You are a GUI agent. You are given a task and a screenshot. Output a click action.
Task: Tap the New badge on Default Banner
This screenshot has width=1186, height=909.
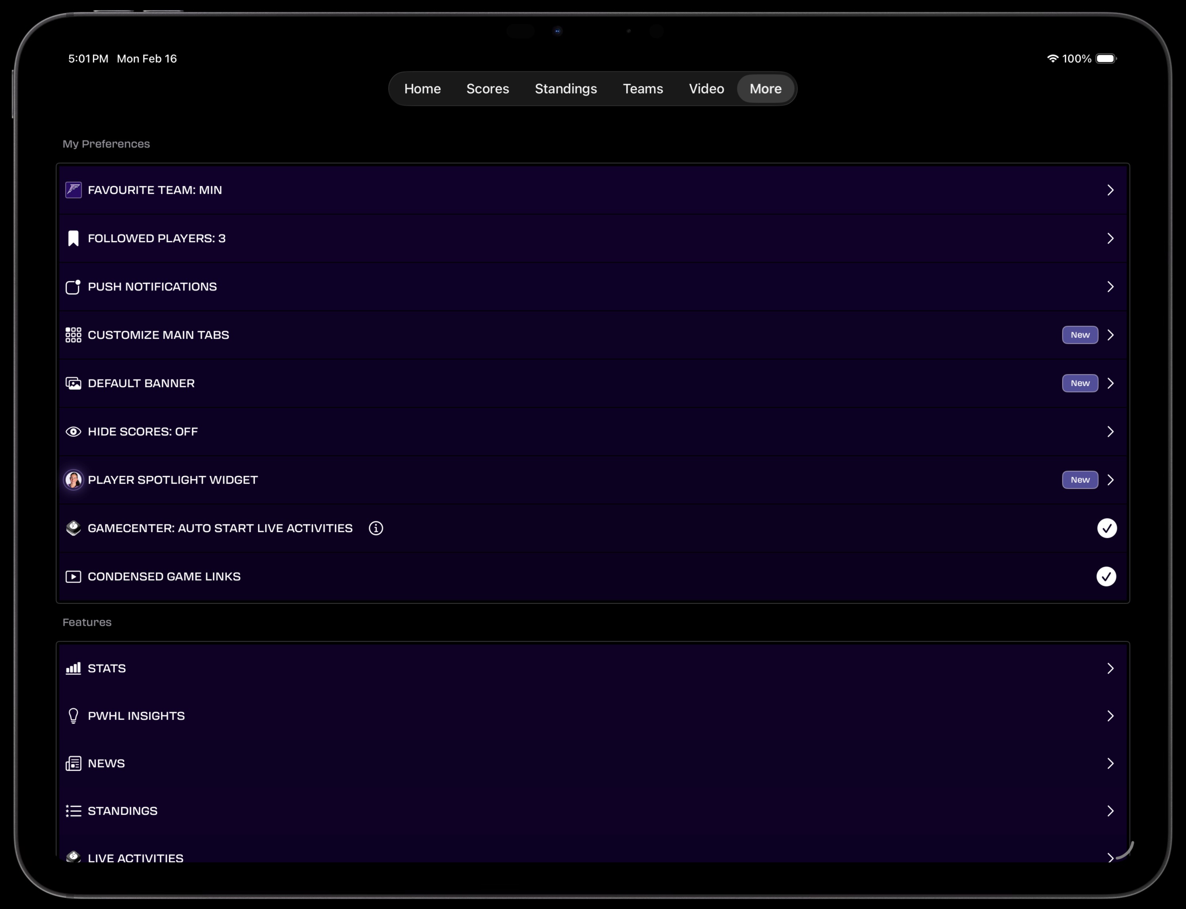[x=1079, y=383]
